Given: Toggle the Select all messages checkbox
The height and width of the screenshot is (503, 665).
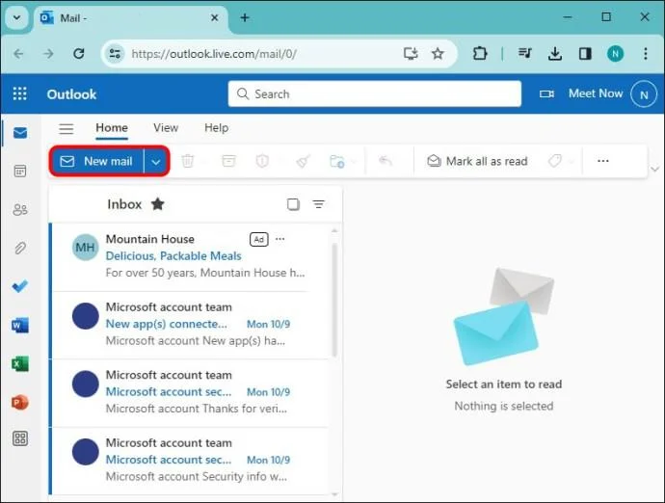Looking at the screenshot, I should (x=293, y=204).
